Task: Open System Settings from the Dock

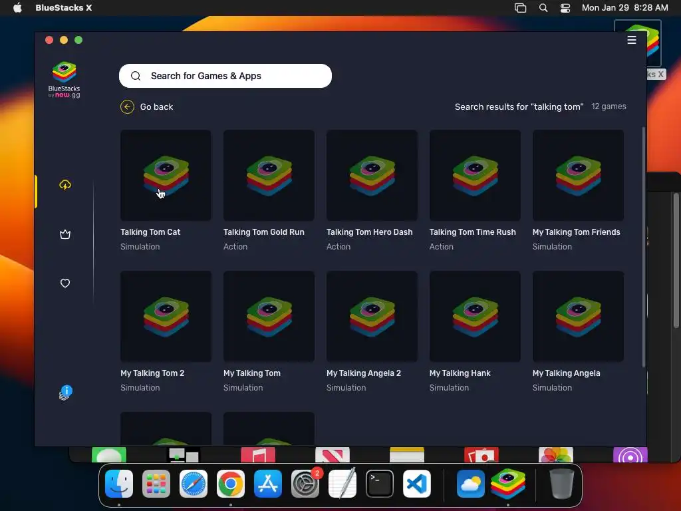Action: (305, 484)
